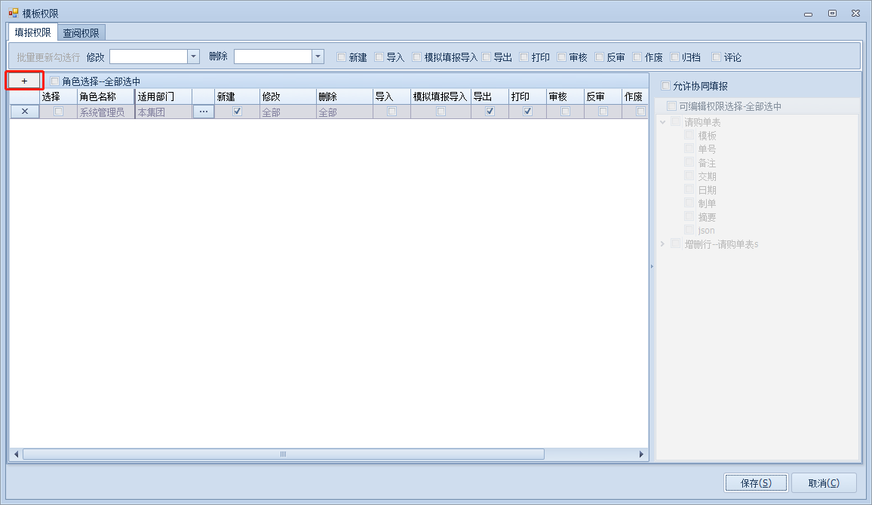
Task: Switch to the 查阅权限 tab
Action: tap(81, 32)
